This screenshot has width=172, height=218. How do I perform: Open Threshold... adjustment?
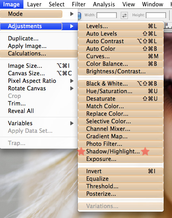pos(121,186)
